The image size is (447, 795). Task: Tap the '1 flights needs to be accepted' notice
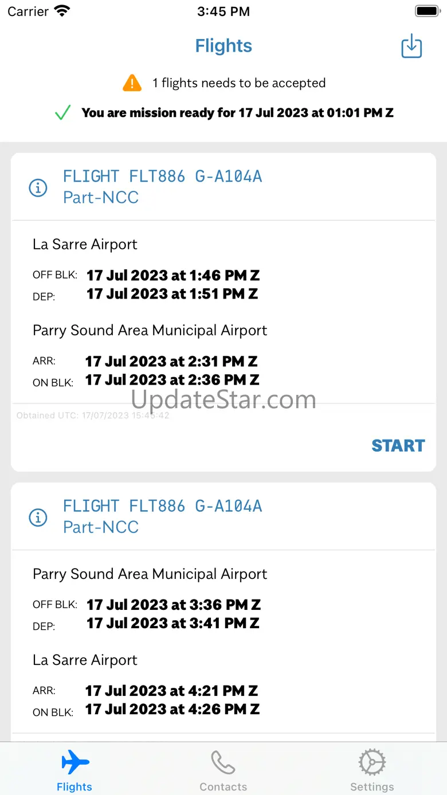coord(238,83)
